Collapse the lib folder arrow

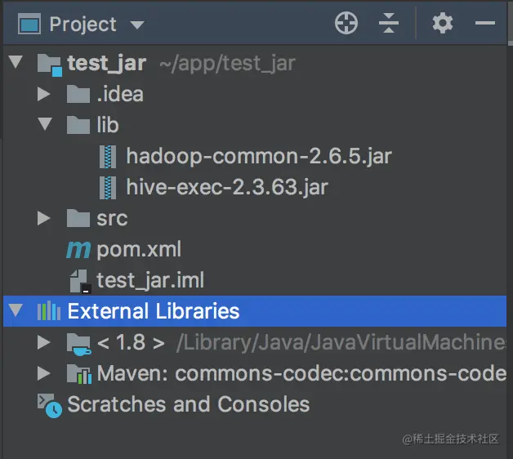click(x=44, y=125)
